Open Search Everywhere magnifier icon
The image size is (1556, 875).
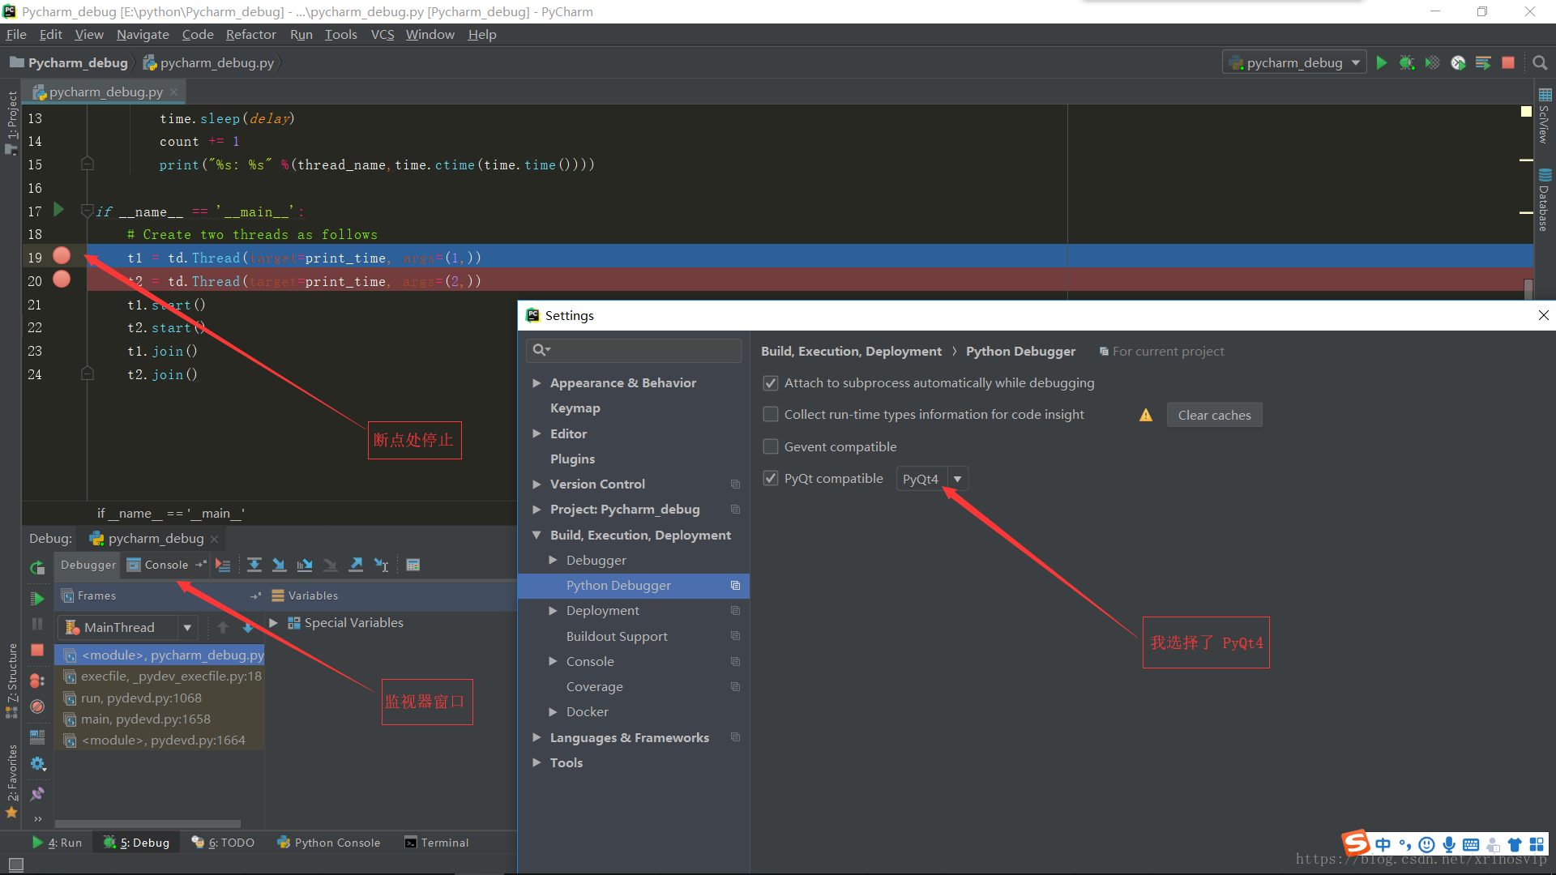pos(1540,62)
